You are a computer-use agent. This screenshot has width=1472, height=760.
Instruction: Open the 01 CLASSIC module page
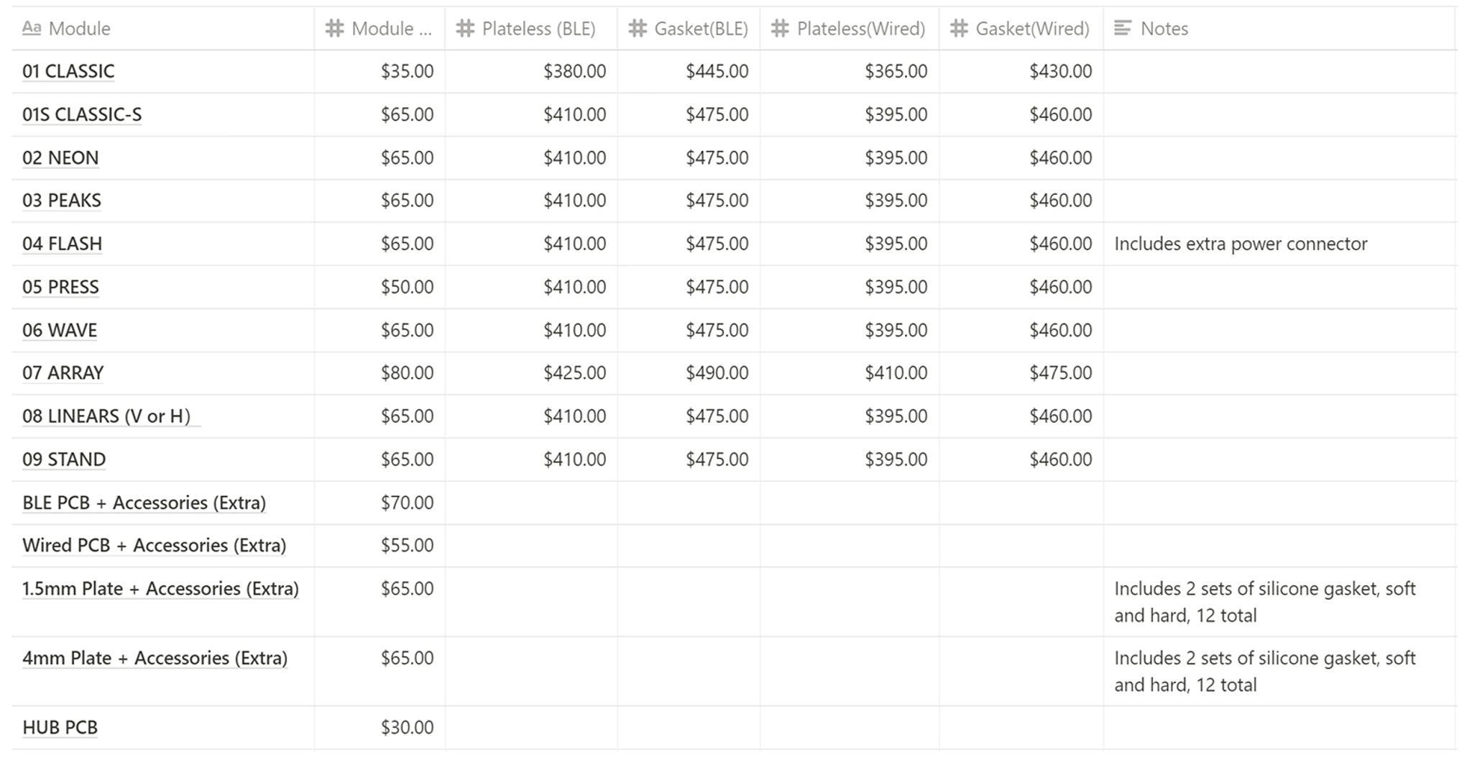pyautogui.click(x=68, y=72)
